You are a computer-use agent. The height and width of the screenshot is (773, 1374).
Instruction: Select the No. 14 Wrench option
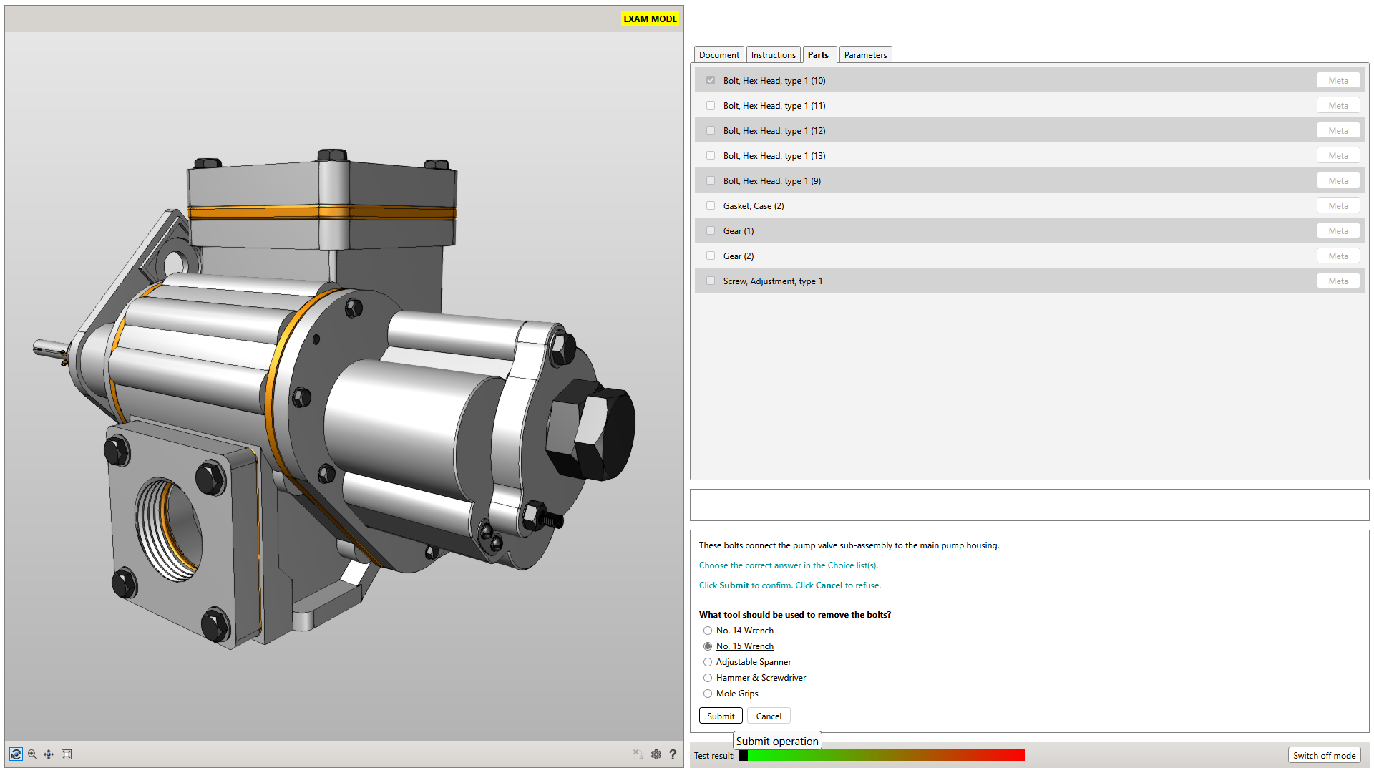point(708,631)
